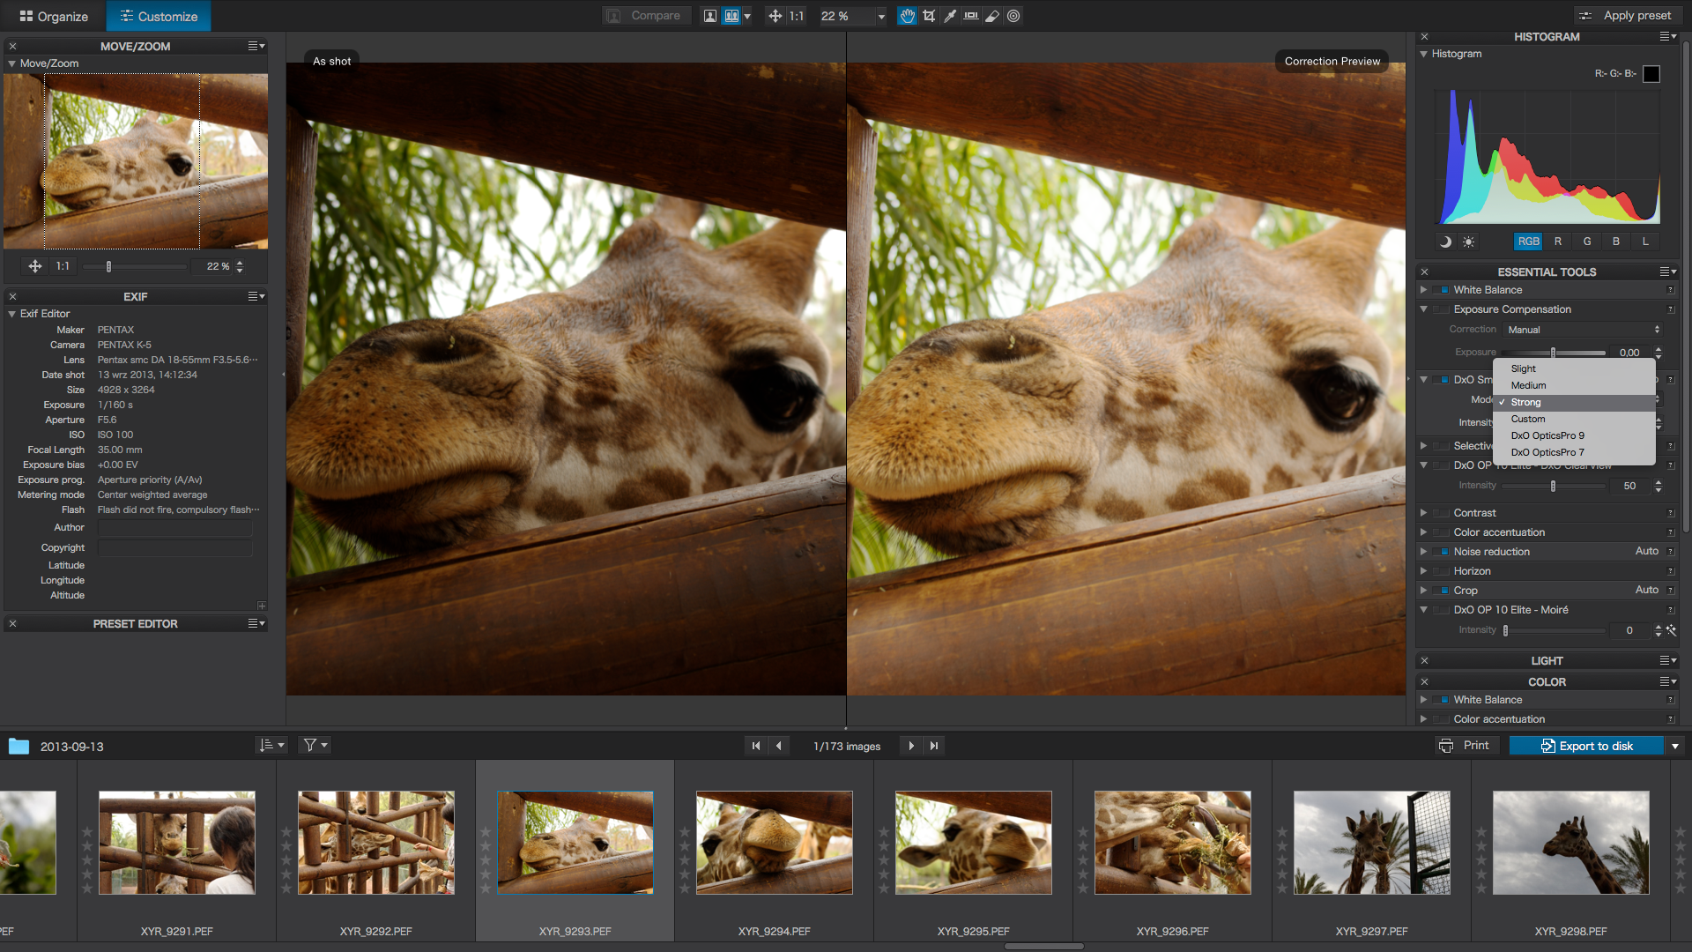1692x952 pixels.
Task: Click Export to disk
Action: click(x=1587, y=747)
